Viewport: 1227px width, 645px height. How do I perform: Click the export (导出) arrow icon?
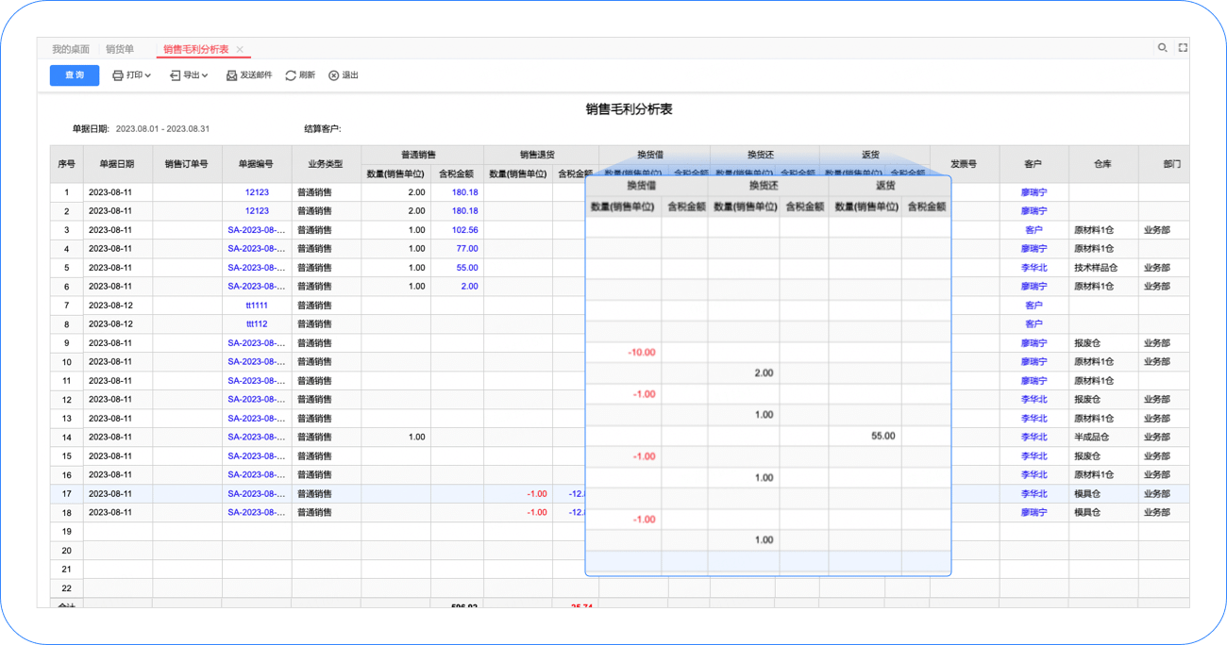click(175, 75)
